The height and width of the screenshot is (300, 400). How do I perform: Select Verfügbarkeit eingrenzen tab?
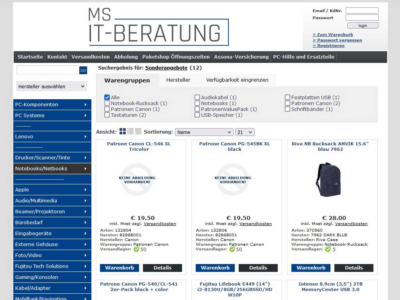(x=237, y=80)
